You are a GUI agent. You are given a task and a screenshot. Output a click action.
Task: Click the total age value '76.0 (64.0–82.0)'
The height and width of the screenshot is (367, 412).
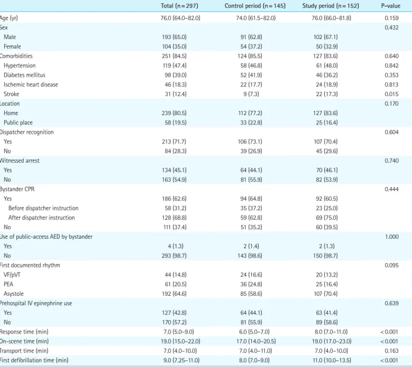180,18
